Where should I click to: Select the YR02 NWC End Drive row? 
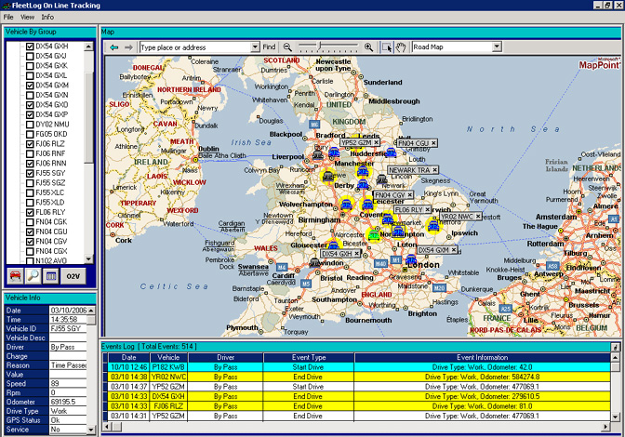click(359, 377)
